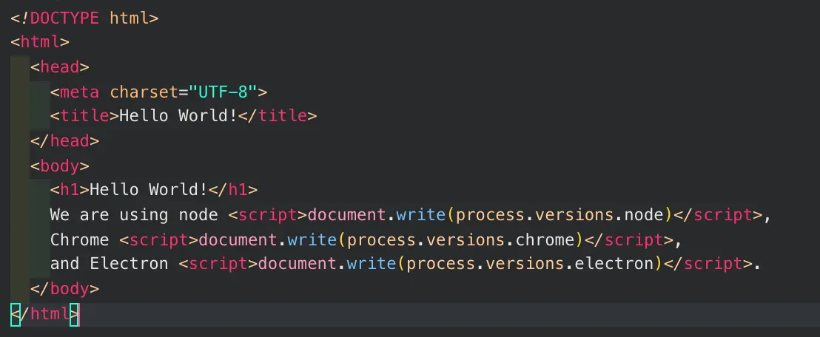Click the "UTF-8" string value
This screenshot has width=820, height=337.
click(x=224, y=92)
